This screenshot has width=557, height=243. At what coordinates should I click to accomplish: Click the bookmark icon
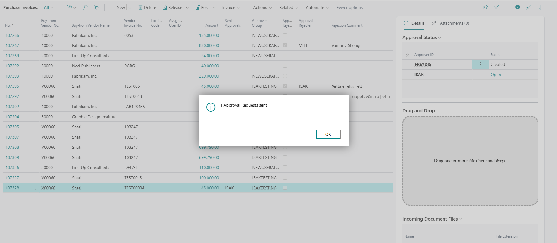tap(539, 7)
